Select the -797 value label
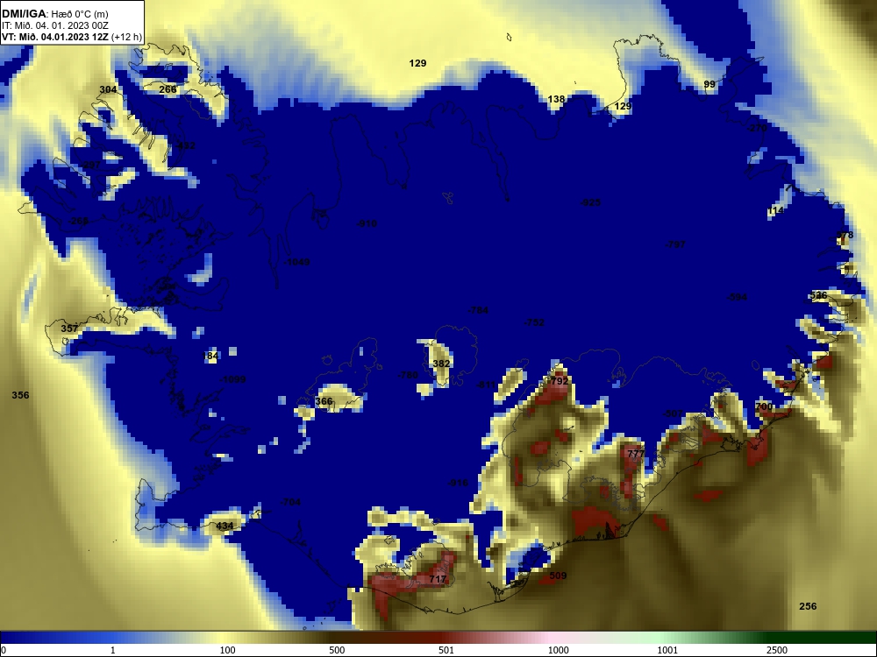 pos(674,244)
